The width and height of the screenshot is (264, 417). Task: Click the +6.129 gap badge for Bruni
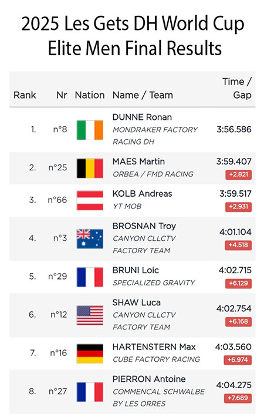(x=239, y=283)
